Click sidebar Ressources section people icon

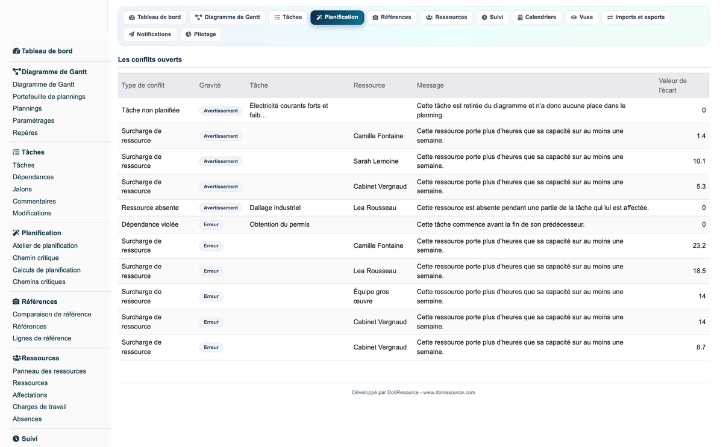point(17,358)
